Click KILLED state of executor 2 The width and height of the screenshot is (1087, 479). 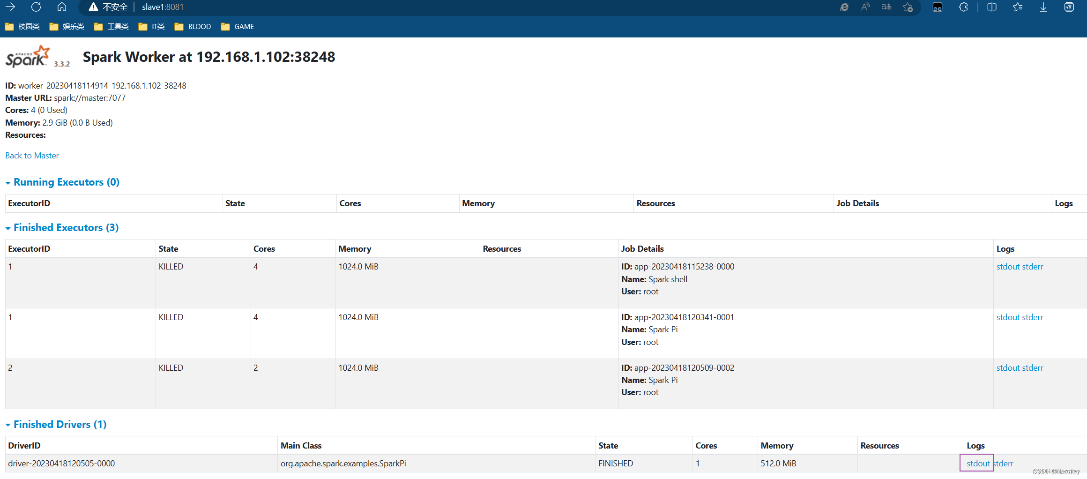coord(171,368)
